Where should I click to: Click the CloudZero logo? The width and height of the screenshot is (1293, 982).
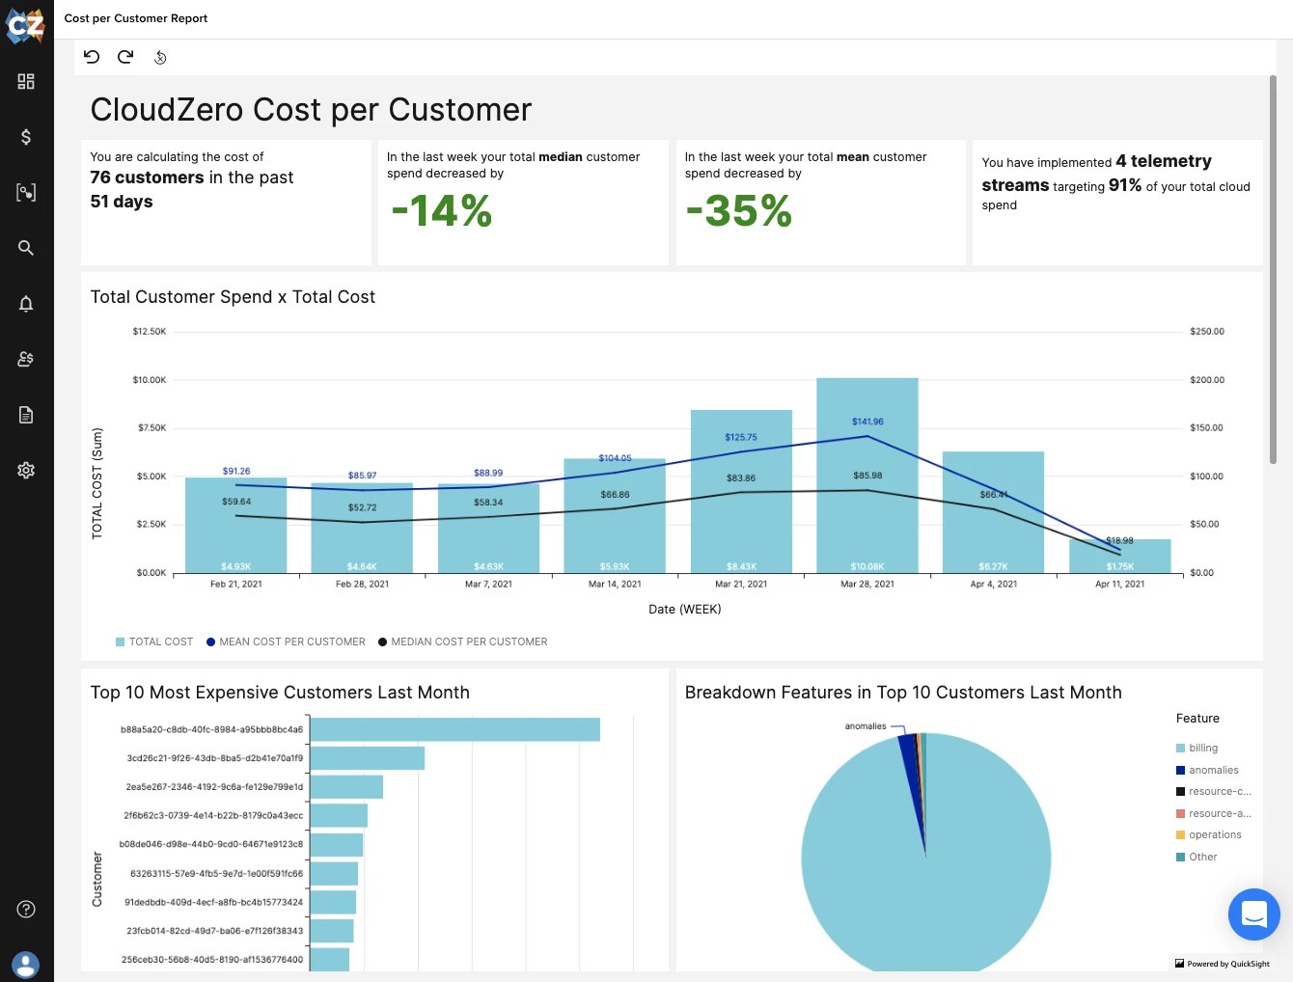tap(25, 26)
